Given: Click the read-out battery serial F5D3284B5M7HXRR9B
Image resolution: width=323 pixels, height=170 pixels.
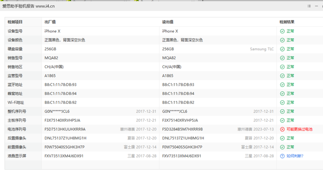Looking at the screenshot, I should [x=182, y=129].
